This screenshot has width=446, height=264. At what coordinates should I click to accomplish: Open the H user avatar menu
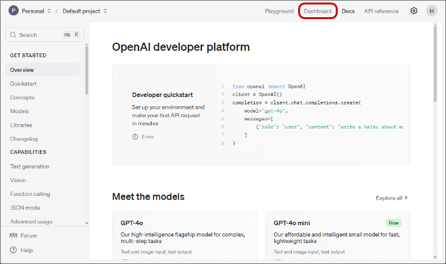pyautogui.click(x=431, y=11)
